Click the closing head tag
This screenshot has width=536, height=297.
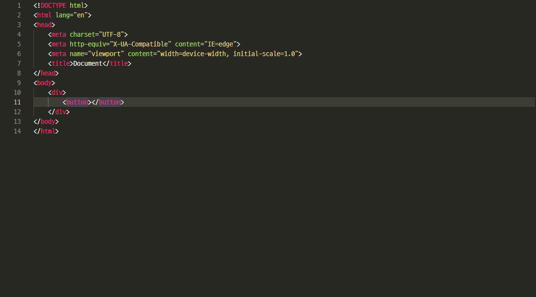(46, 73)
